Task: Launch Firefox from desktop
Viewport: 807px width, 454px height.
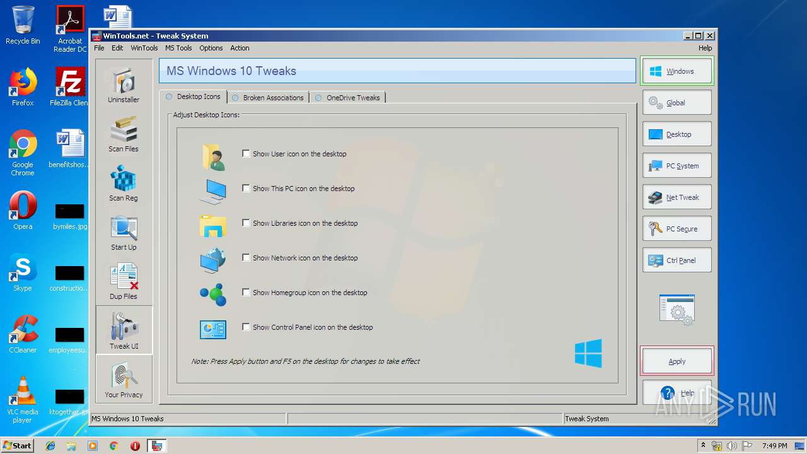Action: coord(23,87)
